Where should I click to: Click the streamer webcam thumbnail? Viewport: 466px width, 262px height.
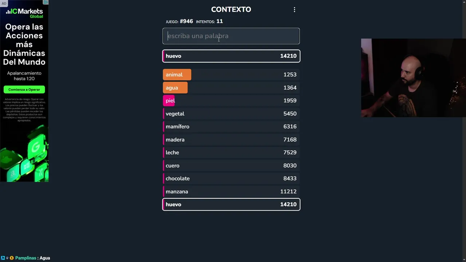413,78
